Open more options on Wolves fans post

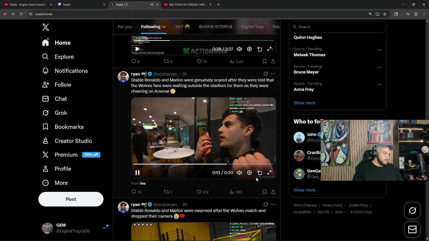point(273,74)
